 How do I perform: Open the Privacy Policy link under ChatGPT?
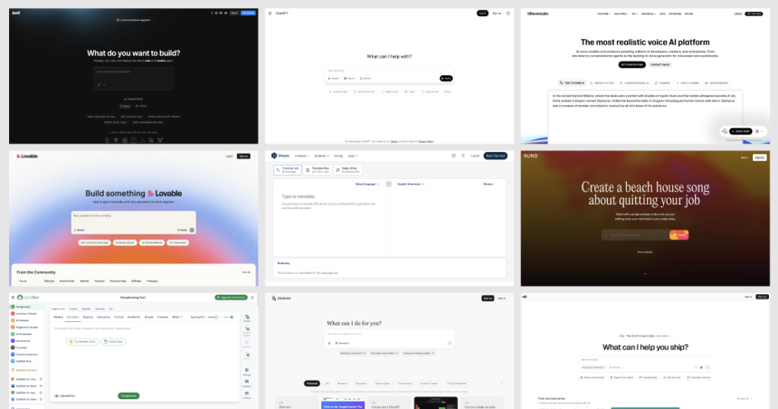click(x=425, y=141)
